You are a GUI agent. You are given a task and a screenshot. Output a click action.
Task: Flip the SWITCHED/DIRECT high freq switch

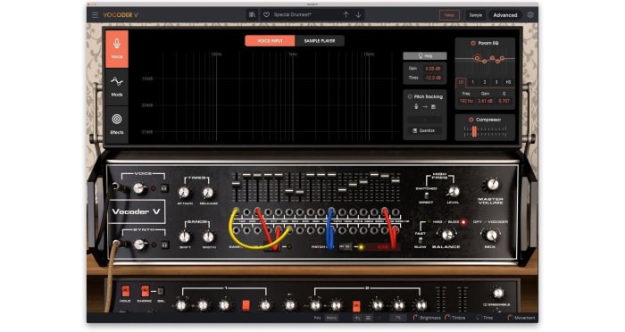point(426,195)
